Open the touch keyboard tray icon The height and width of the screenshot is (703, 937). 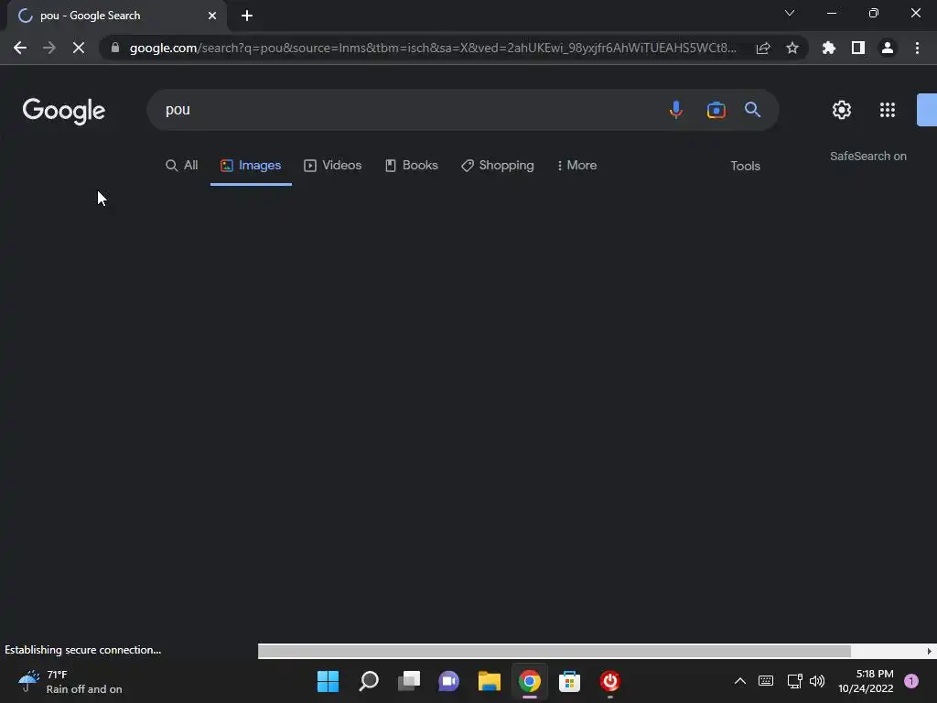point(766,681)
